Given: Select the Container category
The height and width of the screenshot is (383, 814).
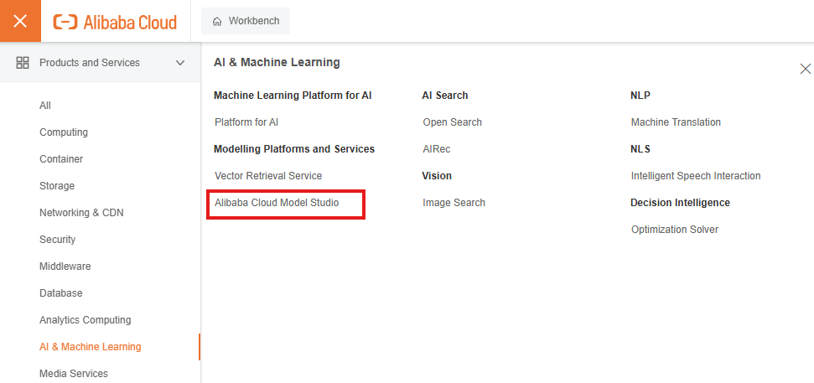Looking at the screenshot, I should tap(61, 158).
